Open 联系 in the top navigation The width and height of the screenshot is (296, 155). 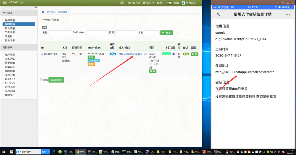[159, 3]
